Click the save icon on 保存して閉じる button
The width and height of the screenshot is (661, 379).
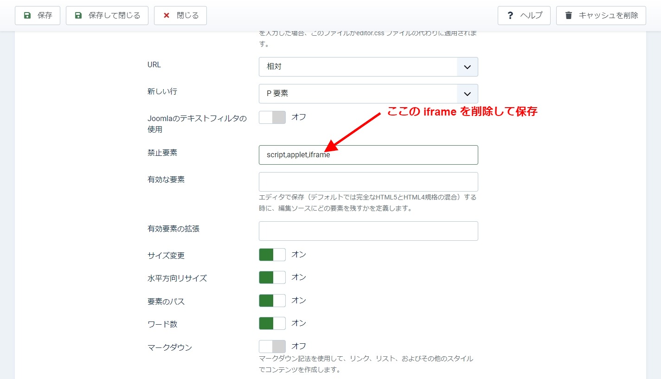[x=78, y=15]
